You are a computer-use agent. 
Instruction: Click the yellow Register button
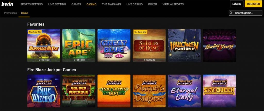253,4
